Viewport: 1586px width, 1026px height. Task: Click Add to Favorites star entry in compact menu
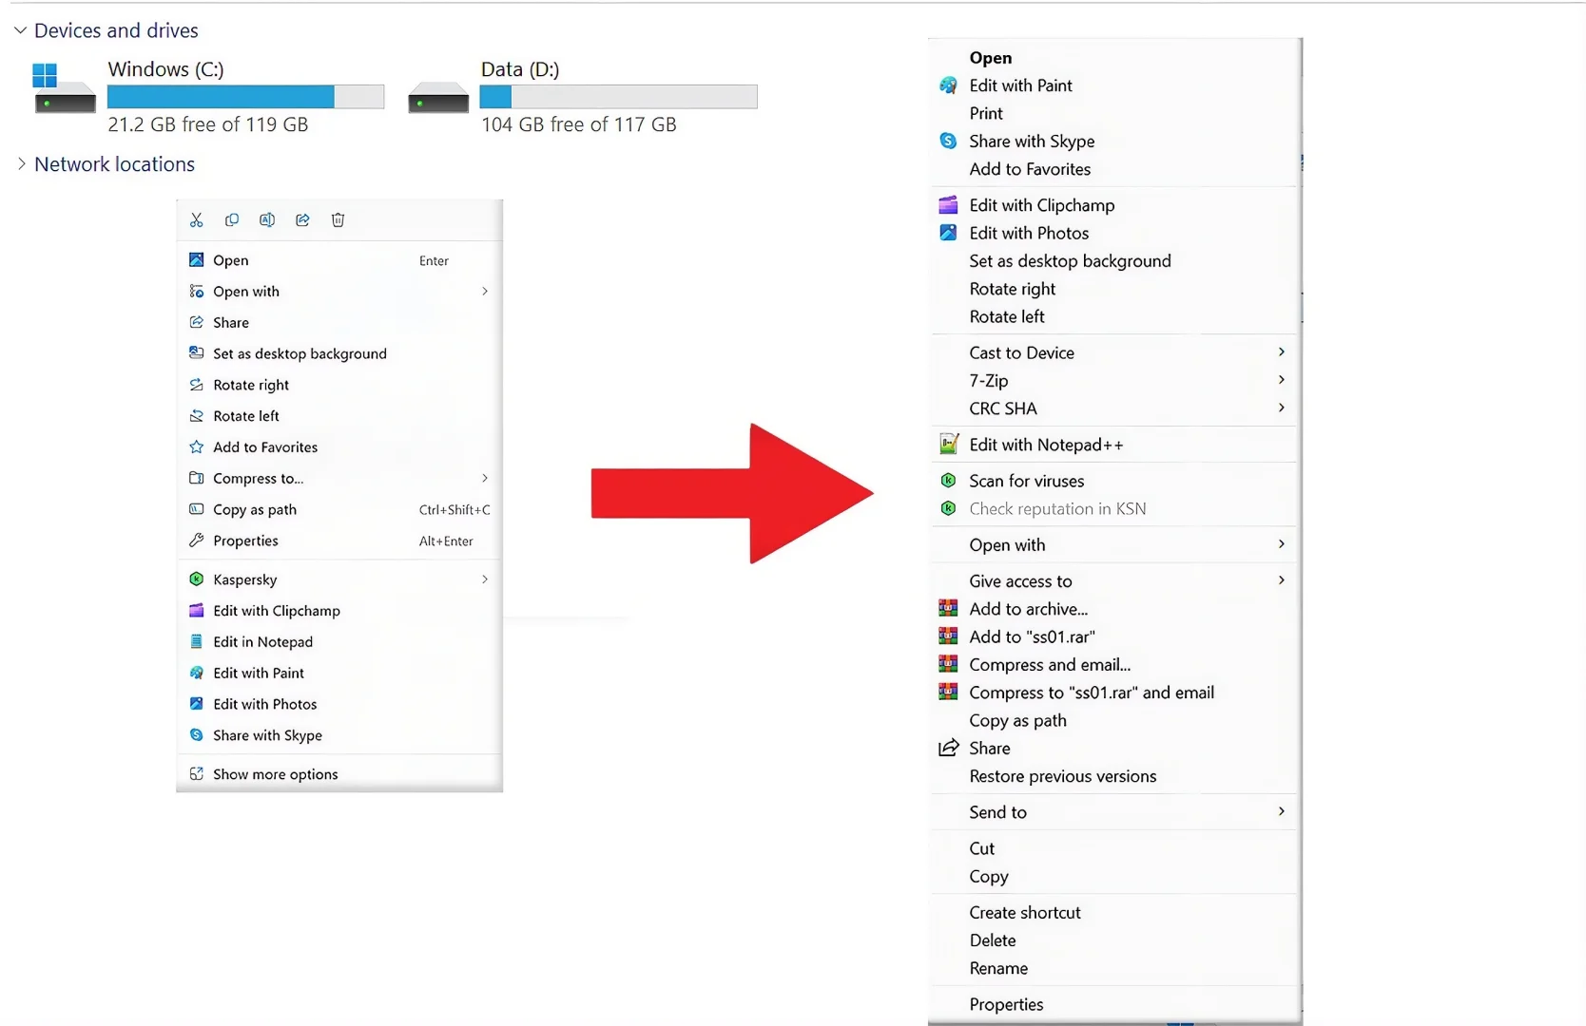339,447
